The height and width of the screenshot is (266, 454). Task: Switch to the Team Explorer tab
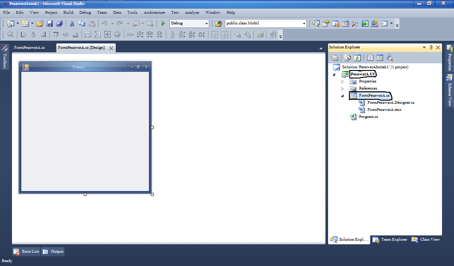(x=390, y=240)
